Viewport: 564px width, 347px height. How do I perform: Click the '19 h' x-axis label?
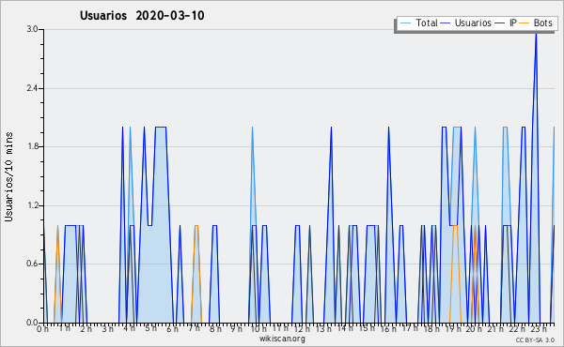(x=453, y=328)
